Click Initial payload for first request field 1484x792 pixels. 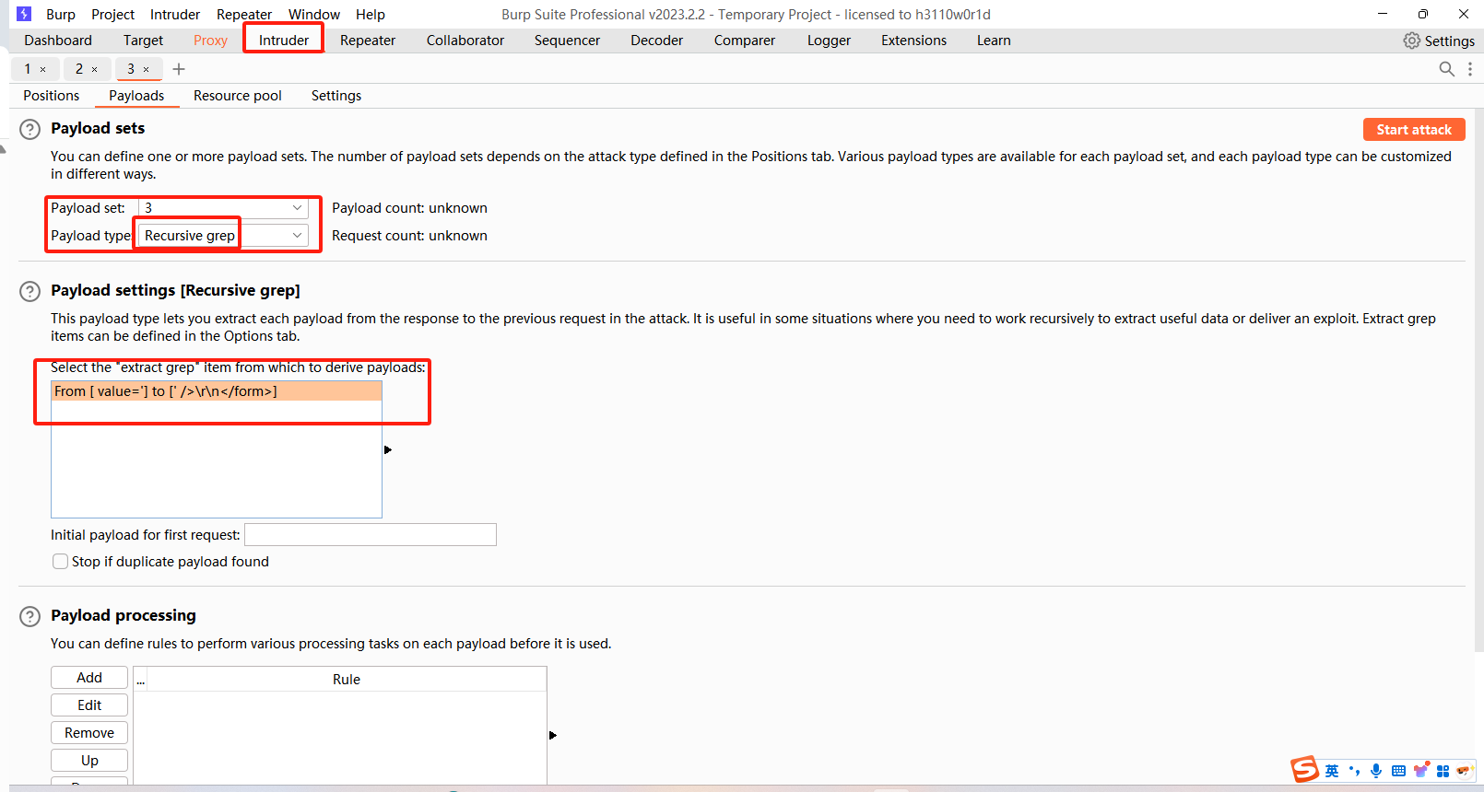click(371, 535)
